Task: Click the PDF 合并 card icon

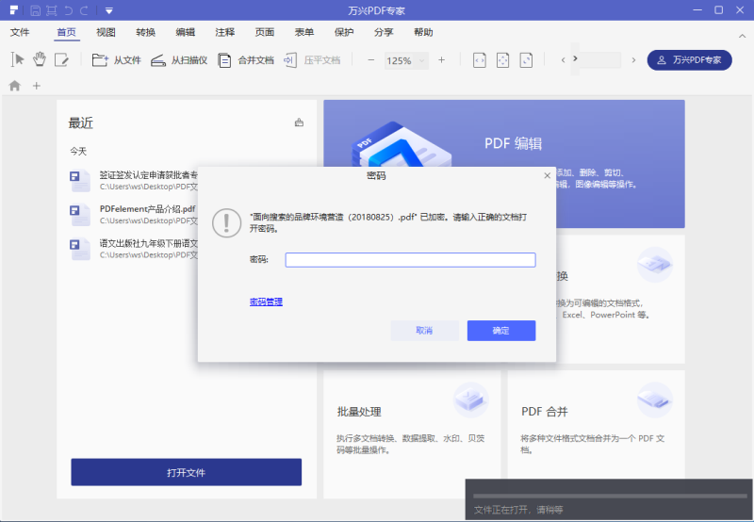Action: coord(655,400)
